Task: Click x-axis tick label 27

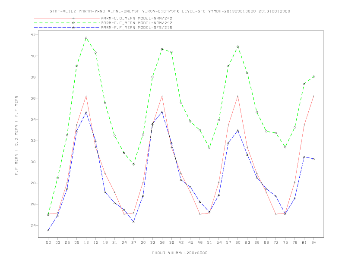Action: pos(133,242)
